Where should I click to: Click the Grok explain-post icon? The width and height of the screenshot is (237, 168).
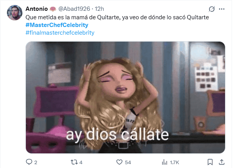click(212, 9)
